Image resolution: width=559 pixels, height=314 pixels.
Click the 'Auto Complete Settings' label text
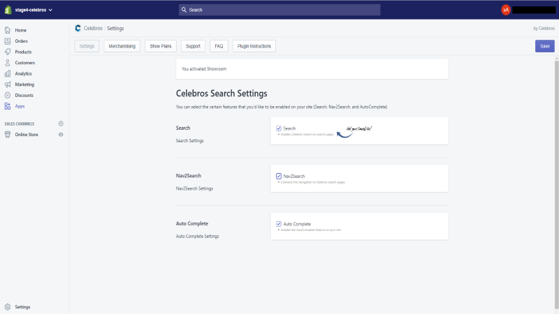point(197,237)
